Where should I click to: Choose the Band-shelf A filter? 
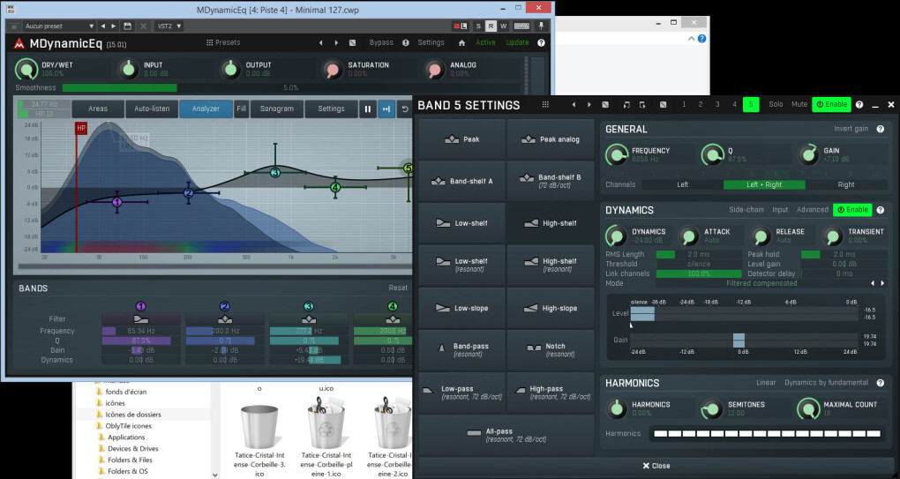point(462,181)
